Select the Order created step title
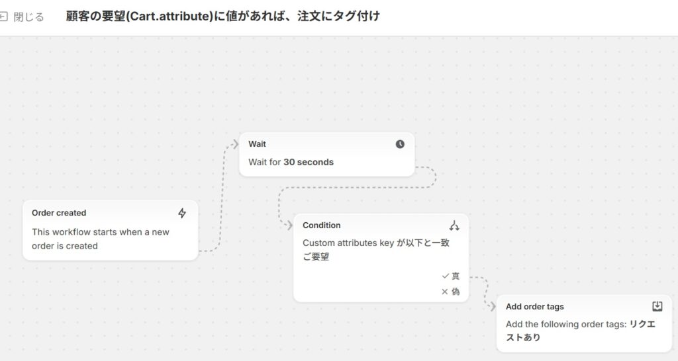678x361 pixels. (59, 213)
